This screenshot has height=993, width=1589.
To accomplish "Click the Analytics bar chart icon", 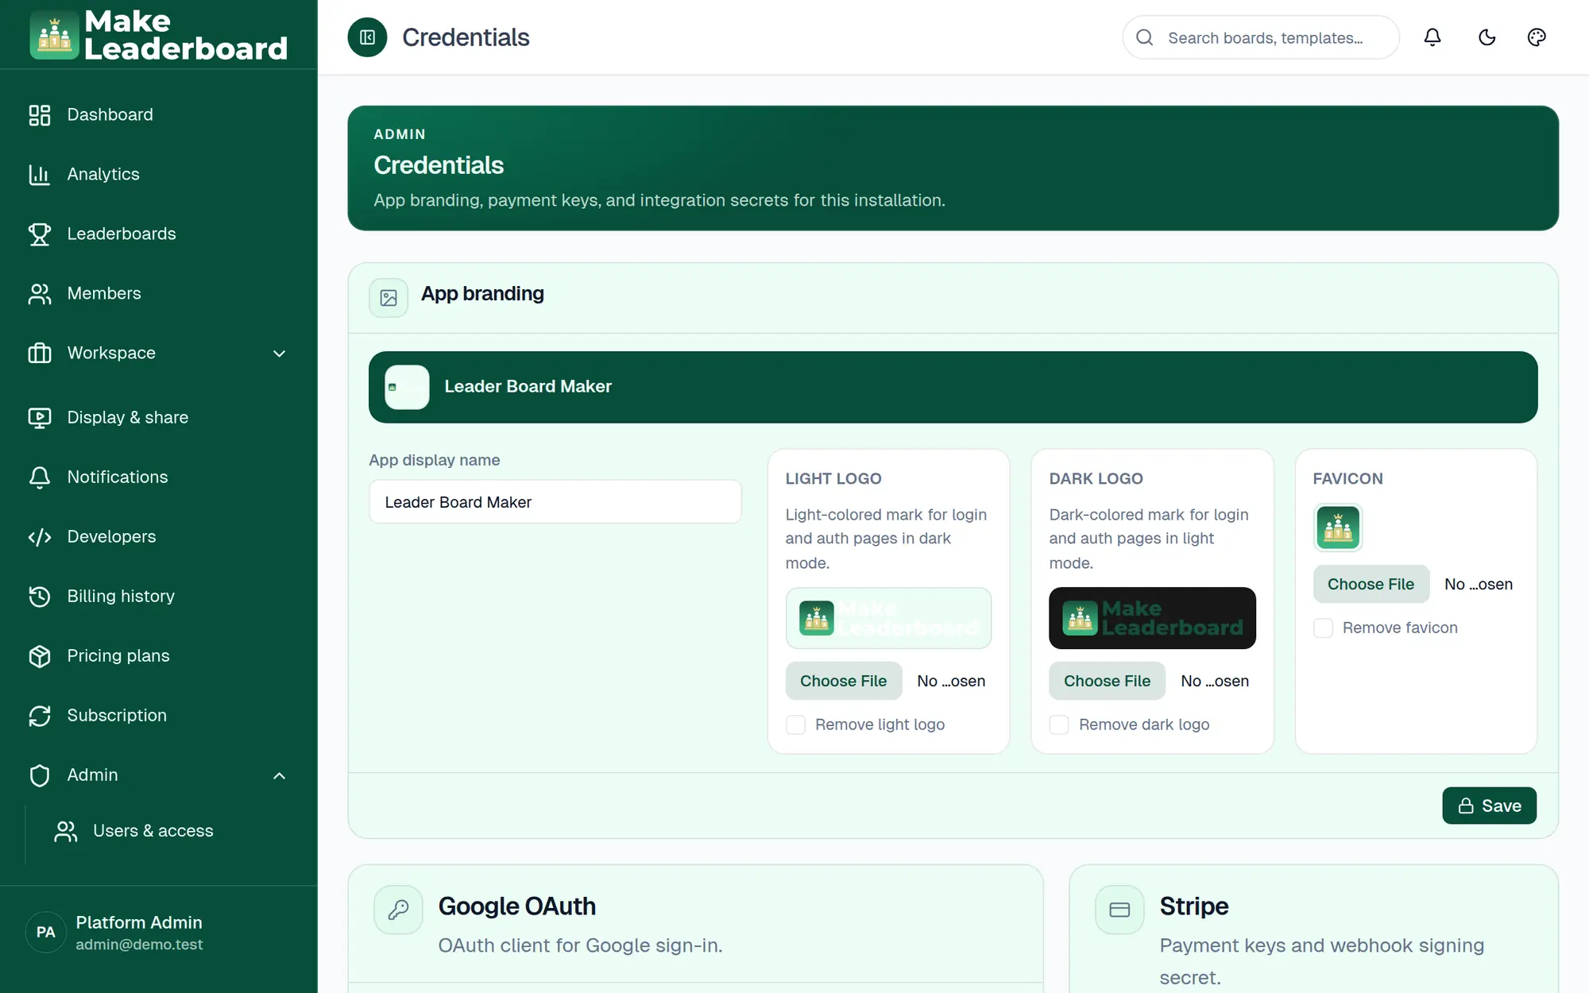I will 40,175.
